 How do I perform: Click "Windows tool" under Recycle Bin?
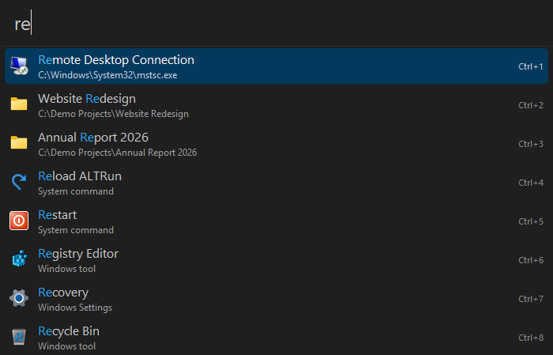(x=66, y=346)
